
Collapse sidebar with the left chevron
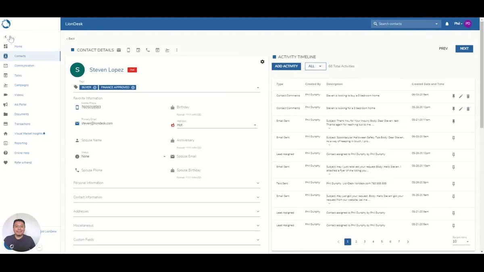(6, 37)
